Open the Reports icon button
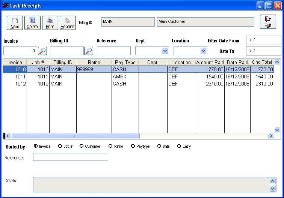The height and width of the screenshot is (198, 284). 68,22
